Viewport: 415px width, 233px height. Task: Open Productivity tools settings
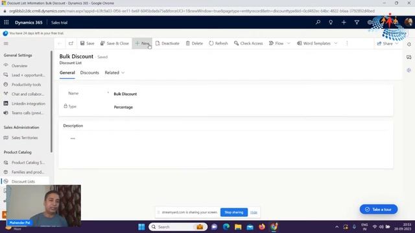click(x=25, y=85)
